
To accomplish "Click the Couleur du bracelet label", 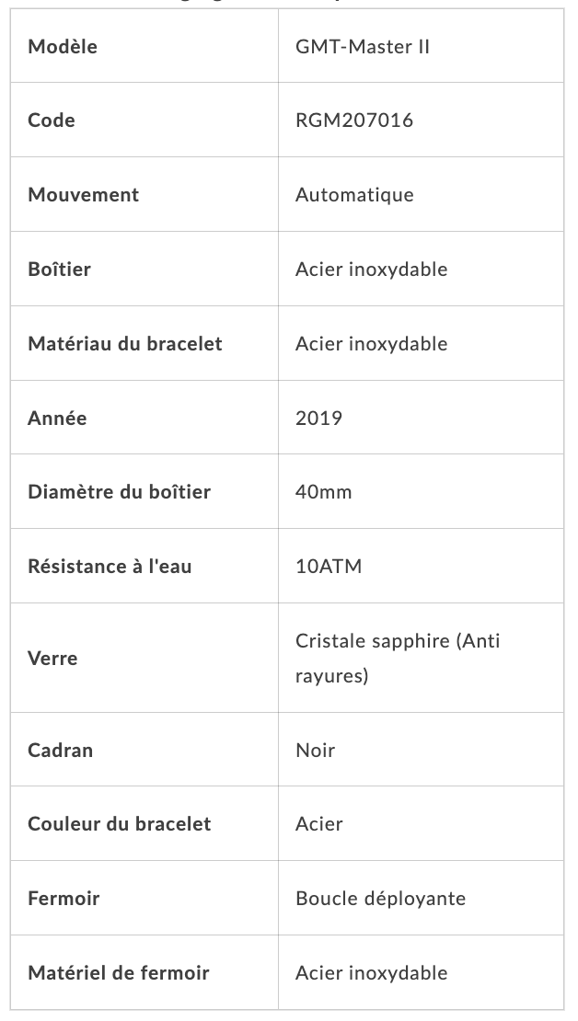I will click(120, 824).
